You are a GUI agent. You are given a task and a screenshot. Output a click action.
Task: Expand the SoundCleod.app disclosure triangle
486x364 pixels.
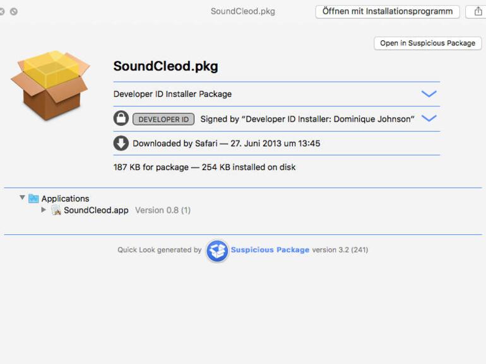(44, 210)
